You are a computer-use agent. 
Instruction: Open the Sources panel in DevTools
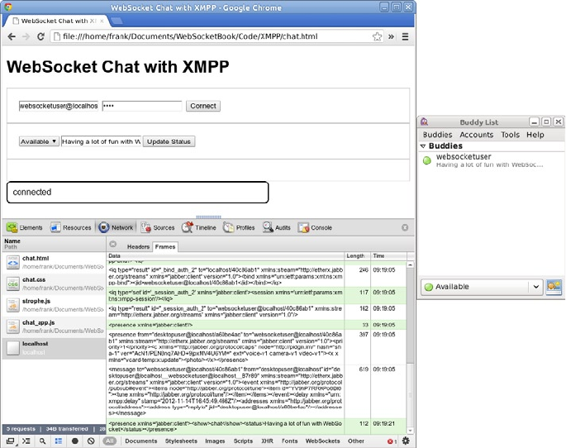tap(158, 227)
